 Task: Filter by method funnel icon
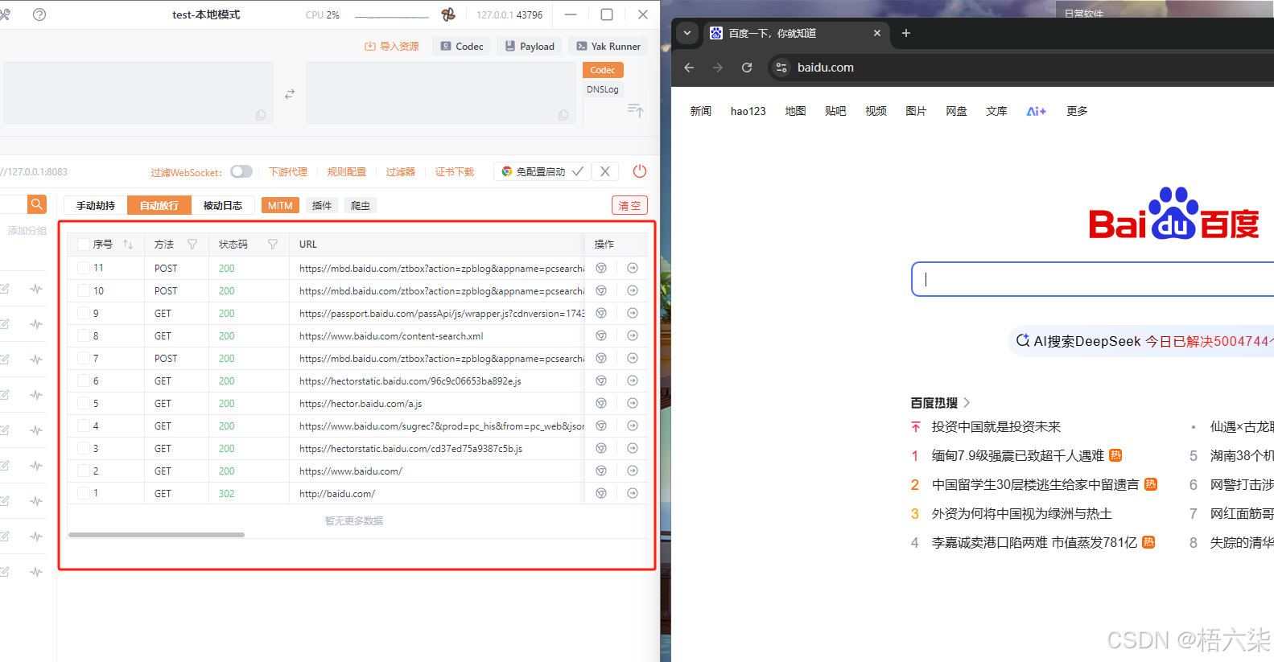pos(192,245)
